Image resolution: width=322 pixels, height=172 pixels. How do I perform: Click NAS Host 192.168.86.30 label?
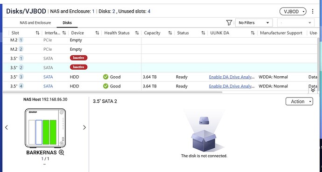point(45,99)
